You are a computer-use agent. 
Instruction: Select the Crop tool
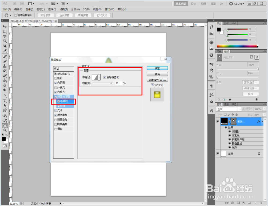(5, 46)
